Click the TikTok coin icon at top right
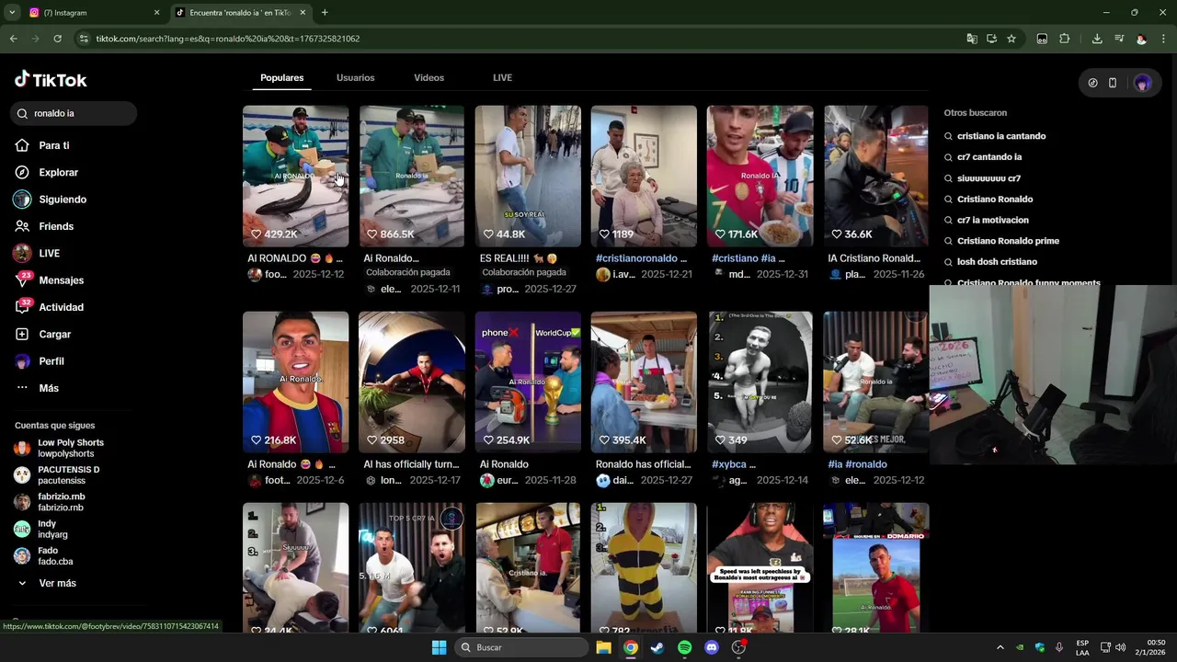The image size is (1177, 662). pos(1092,83)
